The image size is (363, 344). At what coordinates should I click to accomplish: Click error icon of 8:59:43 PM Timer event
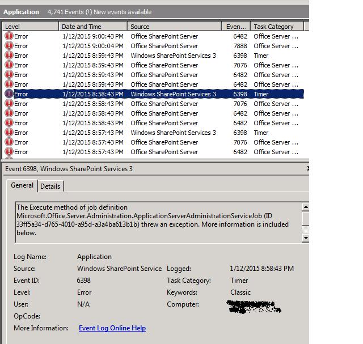(x=9, y=56)
